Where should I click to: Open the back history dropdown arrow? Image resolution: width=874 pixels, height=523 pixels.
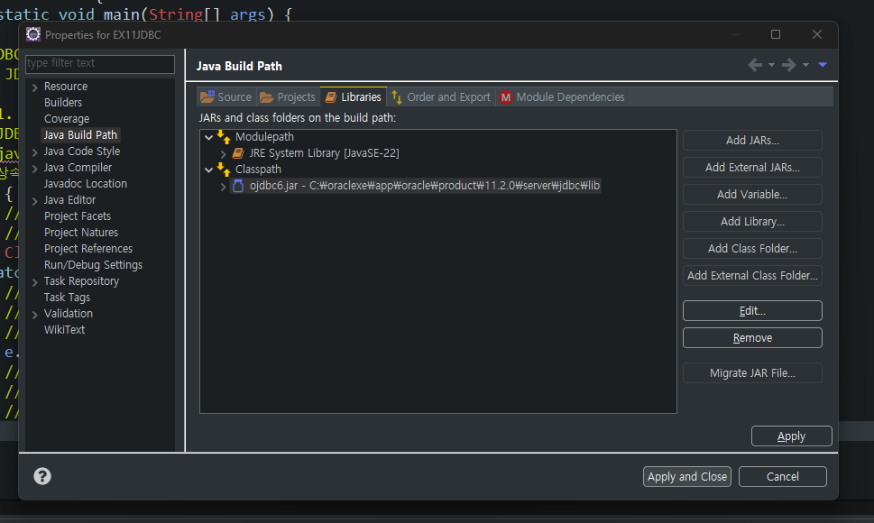click(771, 65)
